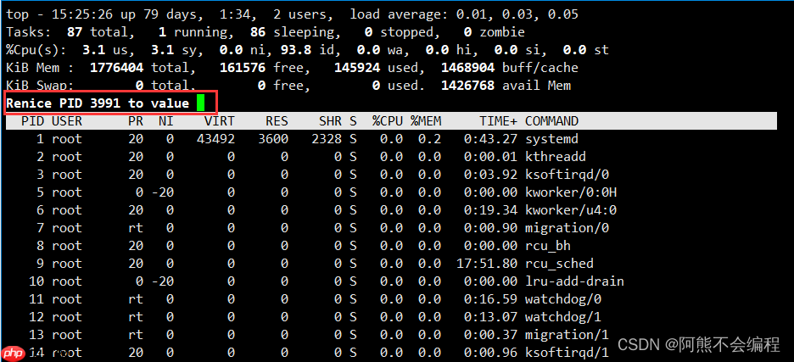Viewport: 794px width, 362px height.
Task: Select the ksoftirqd/0 command name
Action: pos(567,175)
